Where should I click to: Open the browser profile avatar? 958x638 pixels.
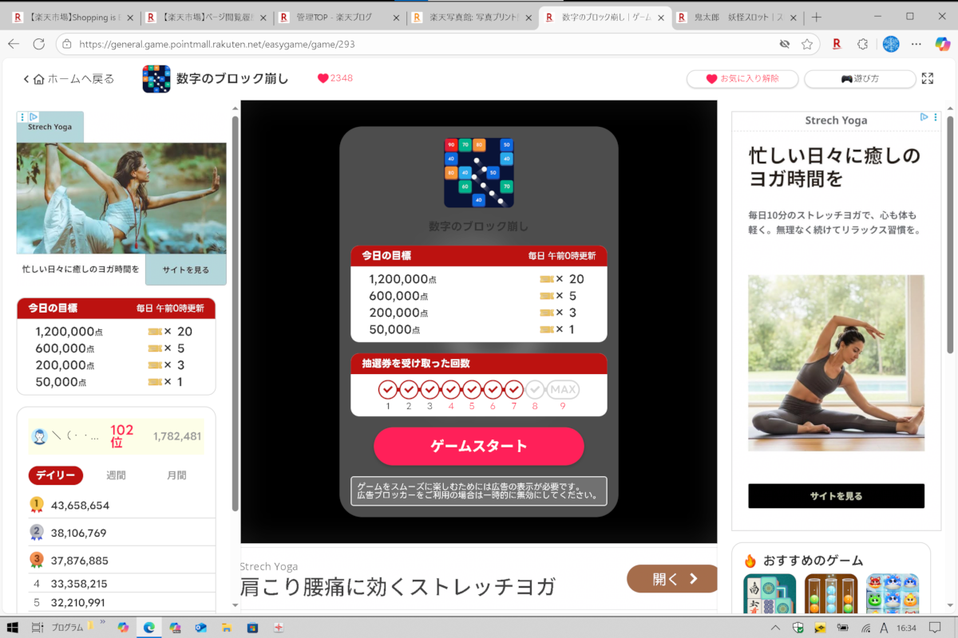click(x=890, y=44)
